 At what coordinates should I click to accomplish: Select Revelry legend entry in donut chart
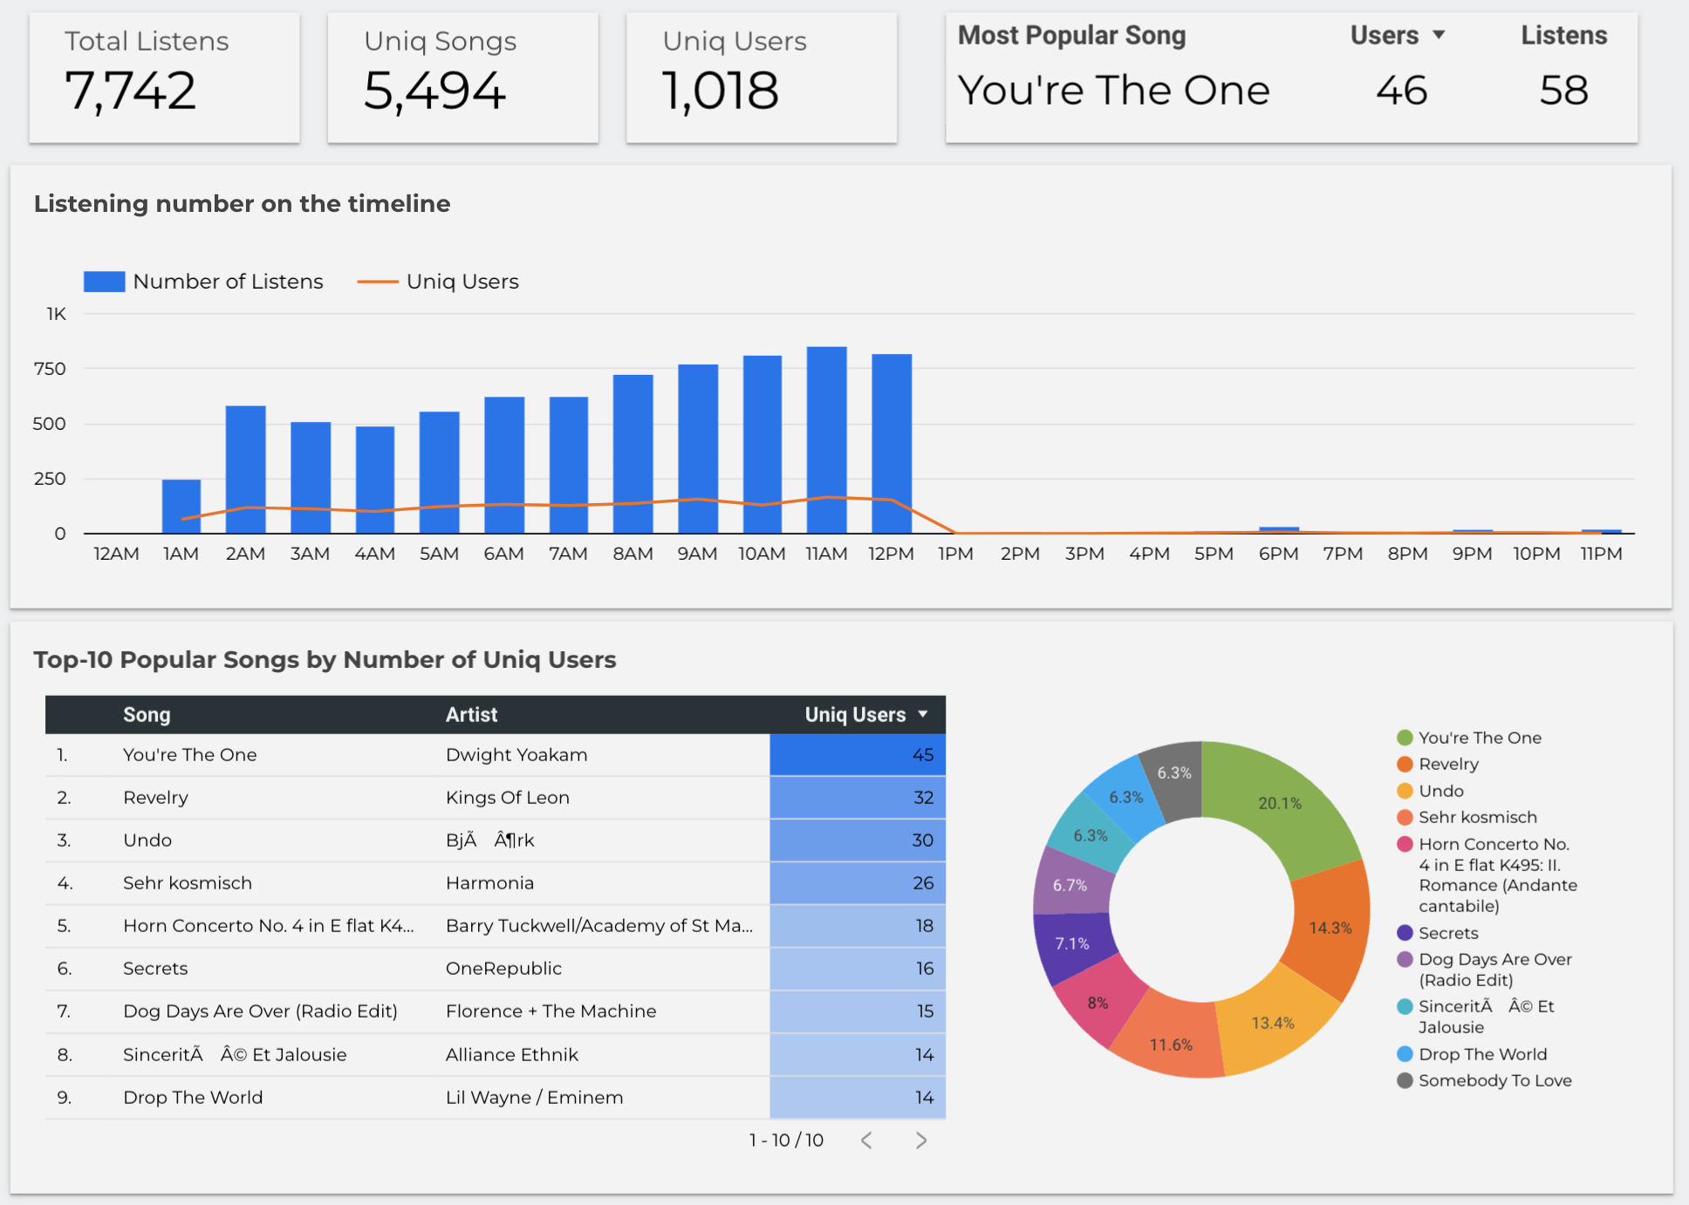pos(1438,764)
